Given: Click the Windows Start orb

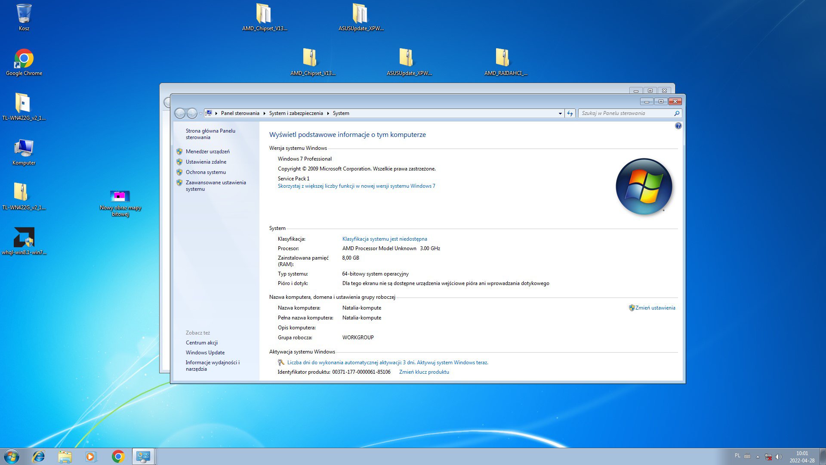Looking at the screenshot, I should pyautogui.click(x=12, y=456).
